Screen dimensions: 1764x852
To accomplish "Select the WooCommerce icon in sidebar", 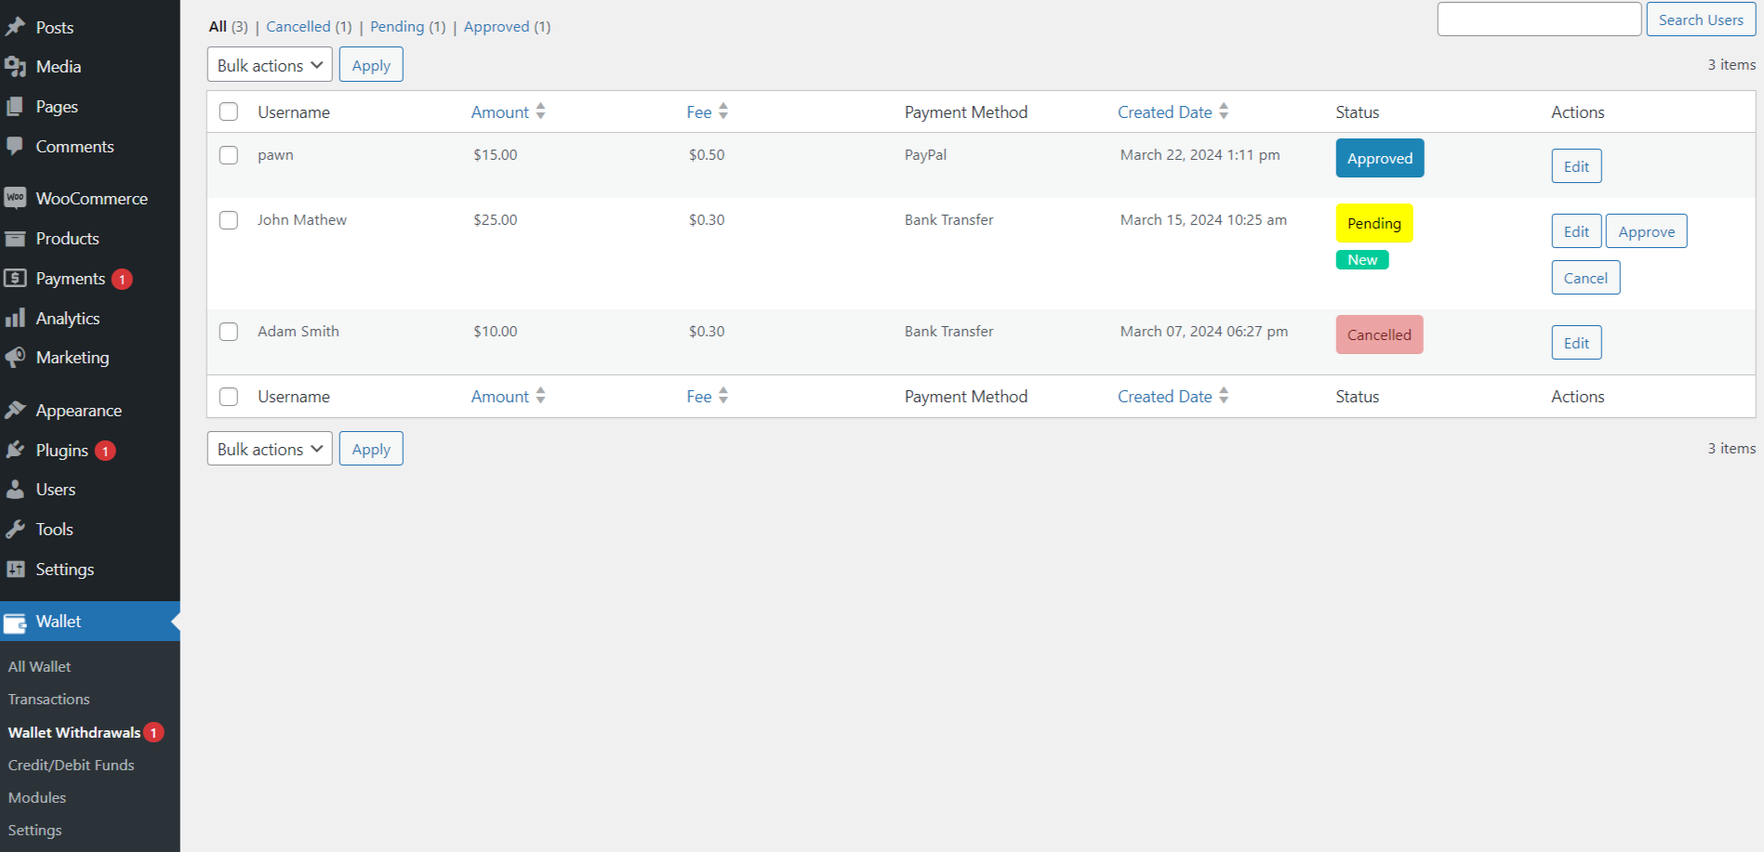I will [15, 198].
